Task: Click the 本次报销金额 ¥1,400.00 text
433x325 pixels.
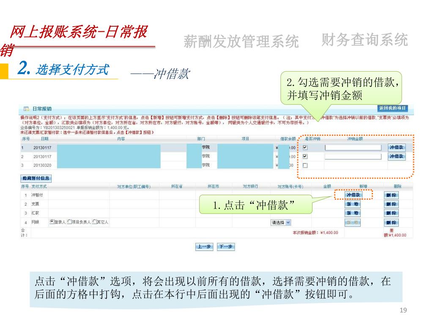Action: tap(315, 233)
